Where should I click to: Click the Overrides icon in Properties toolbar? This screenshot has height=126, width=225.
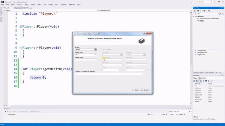point(208,81)
